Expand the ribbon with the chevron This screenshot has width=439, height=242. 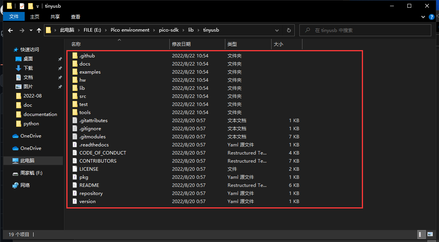click(x=423, y=17)
